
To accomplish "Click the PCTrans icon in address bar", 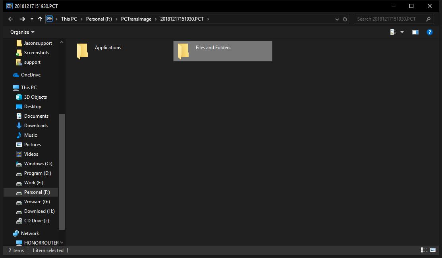I will pos(50,19).
